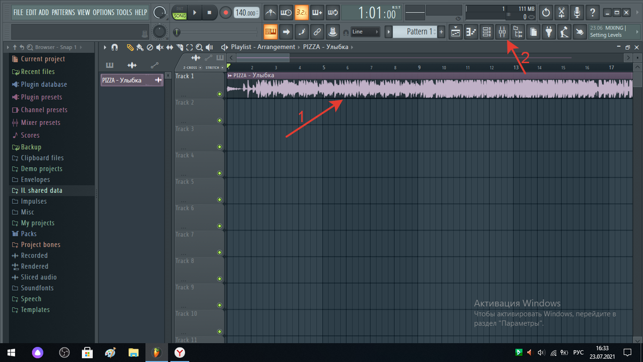
Task: Select the Delete tool in playlist toolbar
Action: pos(150,47)
